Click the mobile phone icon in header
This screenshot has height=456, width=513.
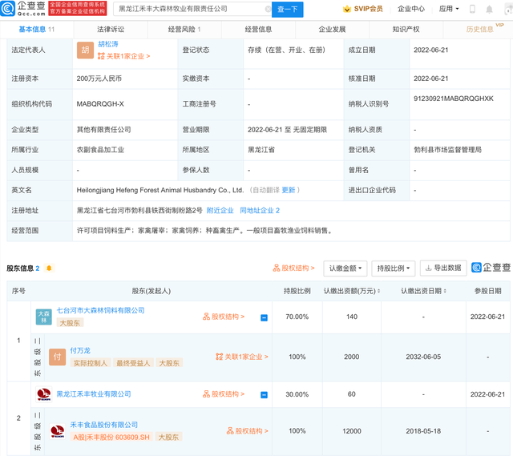(x=472, y=9)
